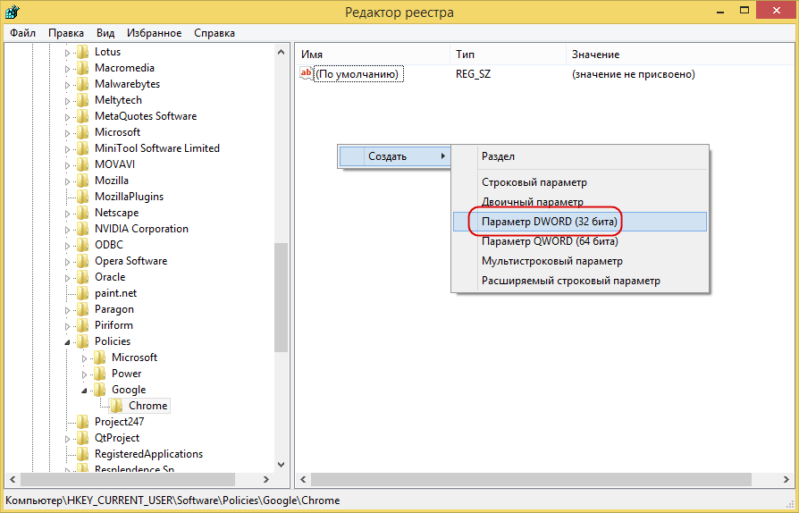The width and height of the screenshot is (799, 513).
Task: Click the Mozilla folder icon
Action: [x=82, y=181]
